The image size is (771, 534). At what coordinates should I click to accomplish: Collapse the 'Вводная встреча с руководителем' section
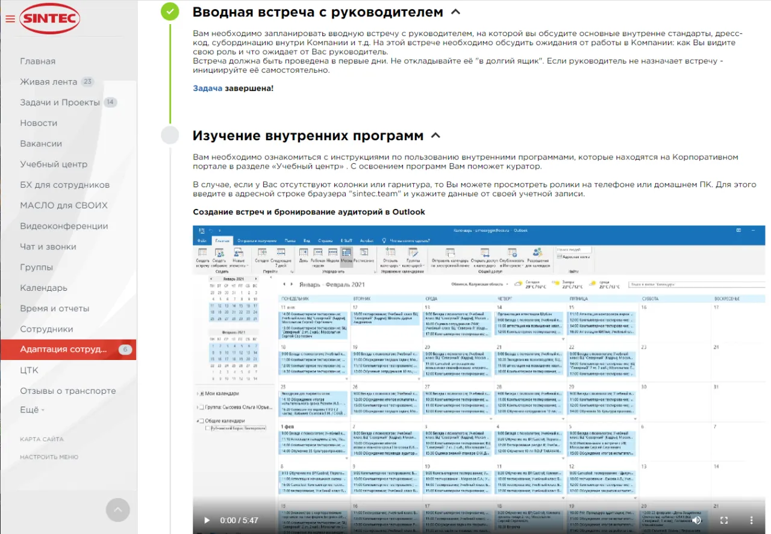[456, 11]
